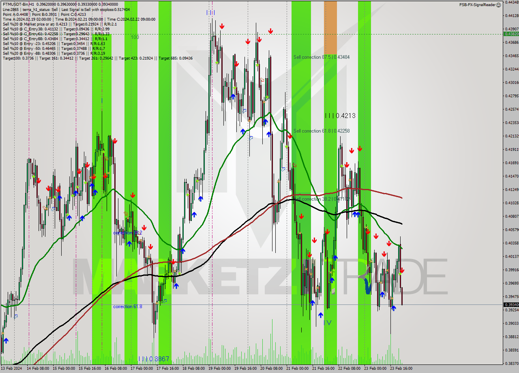Click the green 0.43820 price level tag
Image resolution: width=519 pixels, height=373 pixels.
click(511, 34)
